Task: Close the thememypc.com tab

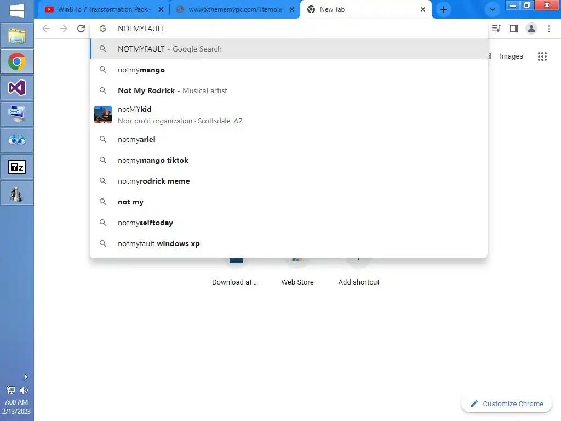Action: (x=292, y=9)
